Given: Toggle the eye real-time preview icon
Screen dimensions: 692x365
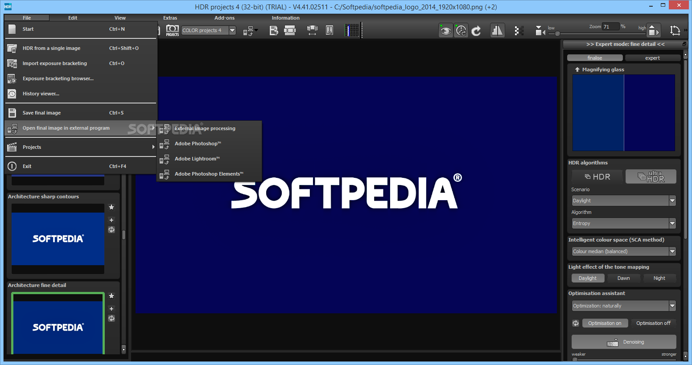Looking at the screenshot, I should tap(445, 30).
